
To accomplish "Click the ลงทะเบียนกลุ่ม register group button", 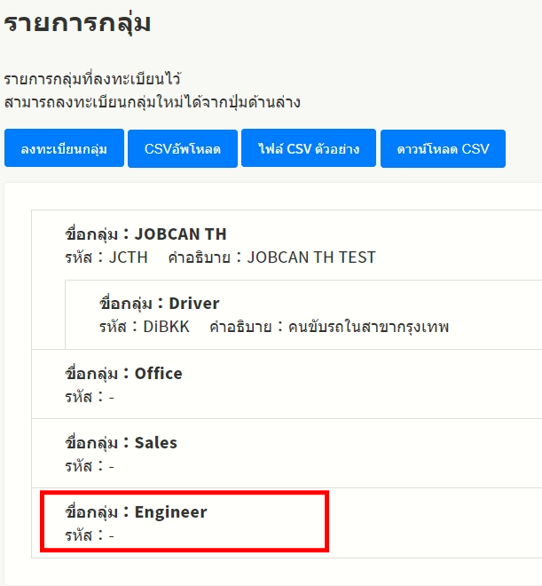I will [x=64, y=148].
